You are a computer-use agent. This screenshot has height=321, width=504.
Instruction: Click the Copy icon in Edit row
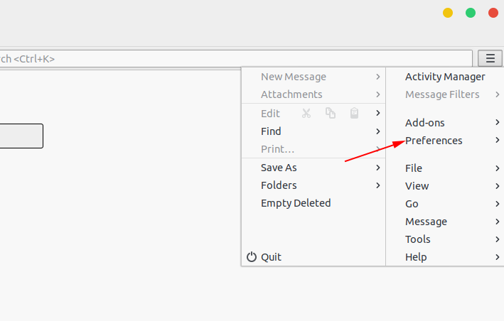[x=331, y=113]
